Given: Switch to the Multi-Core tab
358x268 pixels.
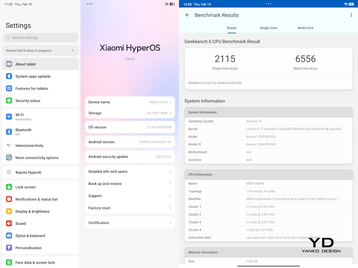Looking at the screenshot, I should tap(305, 28).
